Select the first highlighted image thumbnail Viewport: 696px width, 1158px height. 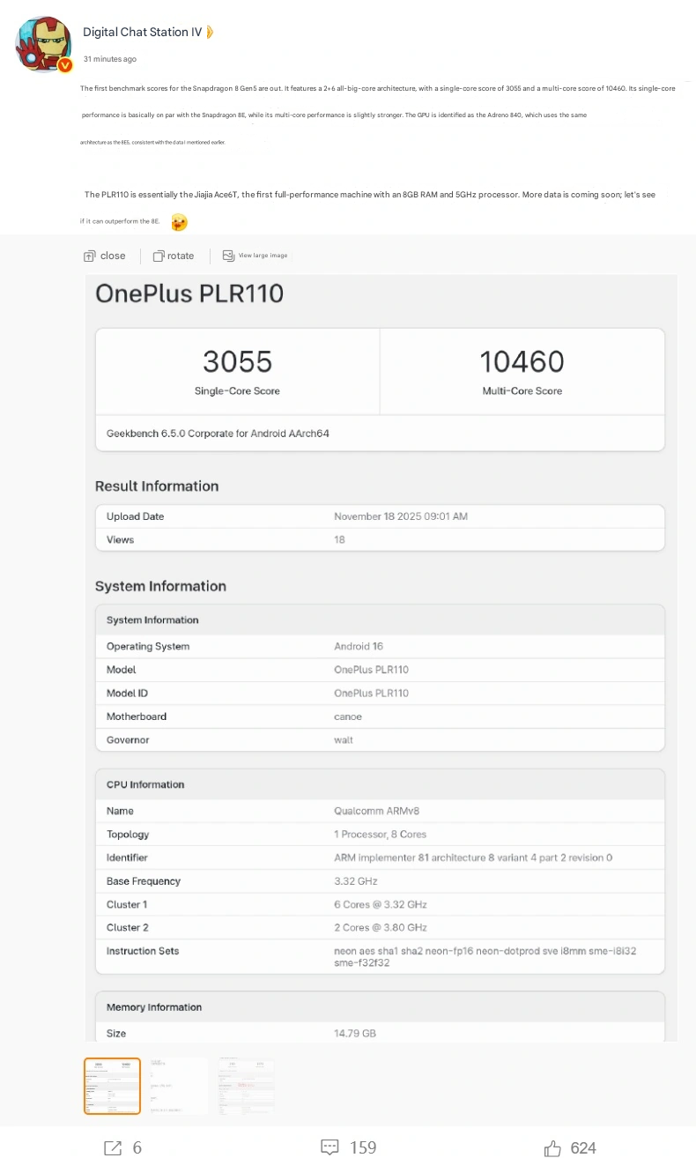click(112, 1086)
